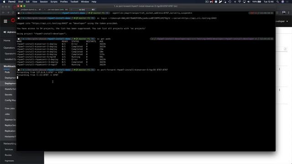
Task: Open the second row kebab menu in console
Action: point(280,90)
